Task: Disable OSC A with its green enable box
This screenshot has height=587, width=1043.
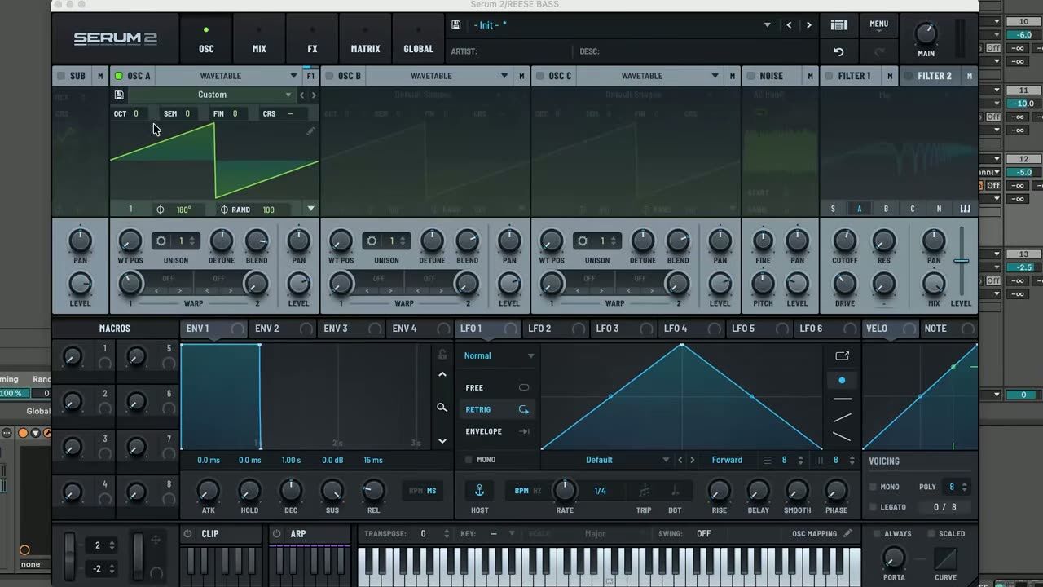Action: [x=119, y=76]
